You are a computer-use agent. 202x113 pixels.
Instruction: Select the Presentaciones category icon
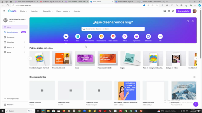[101, 36]
